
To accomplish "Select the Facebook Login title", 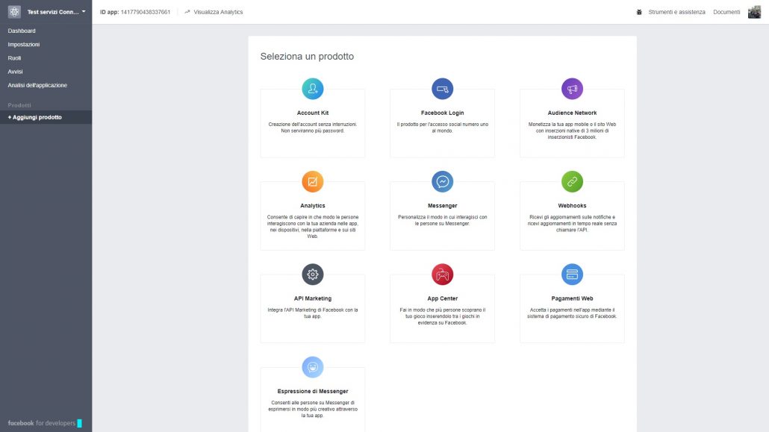I will pyautogui.click(x=443, y=113).
